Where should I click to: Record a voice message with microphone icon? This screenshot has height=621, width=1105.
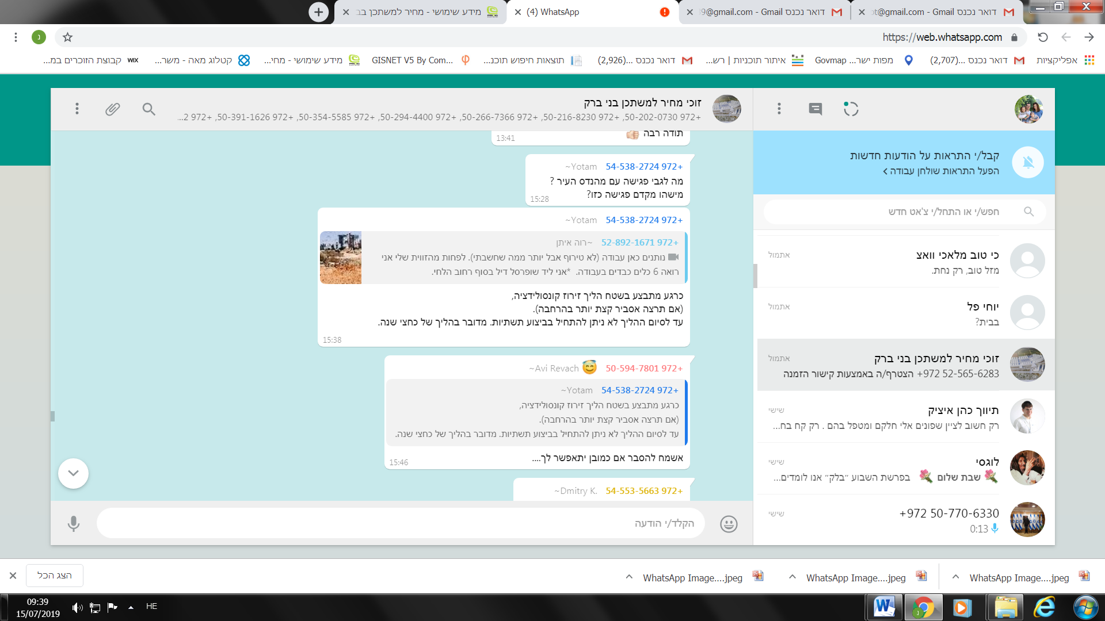(x=74, y=524)
